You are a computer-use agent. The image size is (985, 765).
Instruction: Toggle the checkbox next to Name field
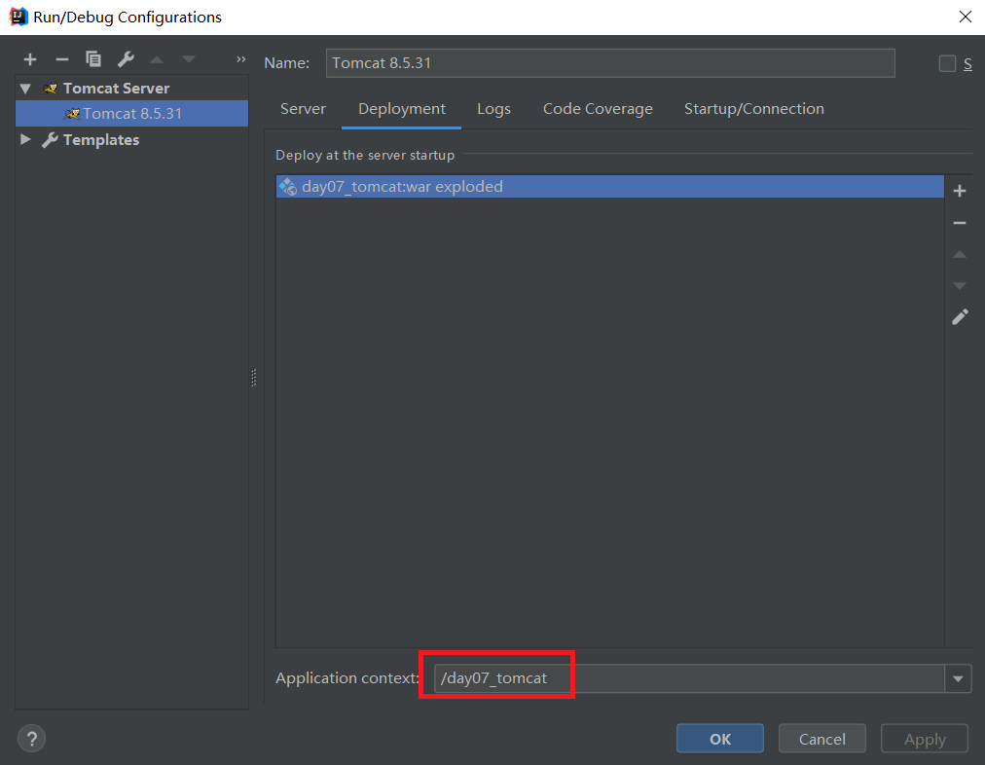tap(947, 63)
